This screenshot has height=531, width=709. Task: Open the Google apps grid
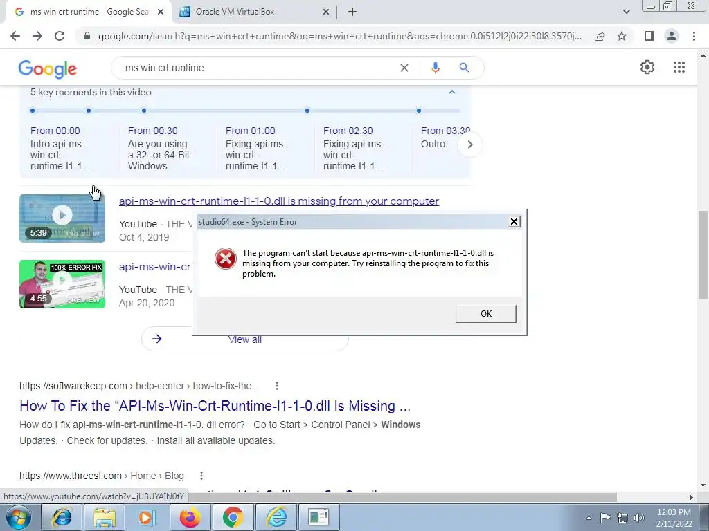click(x=679, y=67)
